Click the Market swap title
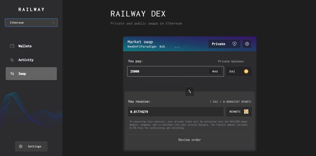 (140, 42)
